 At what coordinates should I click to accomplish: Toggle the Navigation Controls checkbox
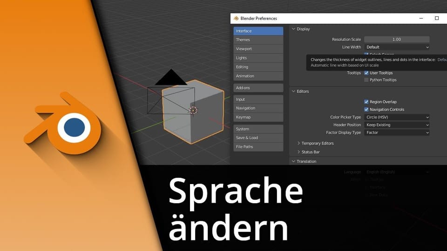coord(366,110)
